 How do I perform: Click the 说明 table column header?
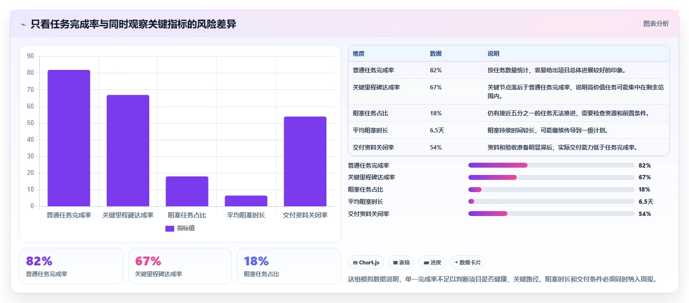click(x=493, y=54)
